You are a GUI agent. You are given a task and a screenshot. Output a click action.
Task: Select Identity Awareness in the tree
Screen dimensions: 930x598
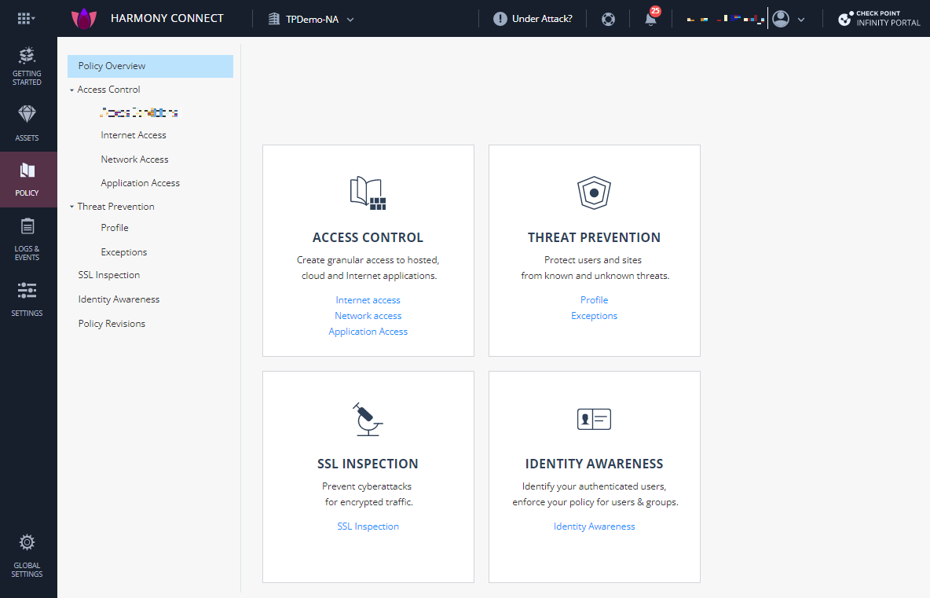(x=119, y=299)
